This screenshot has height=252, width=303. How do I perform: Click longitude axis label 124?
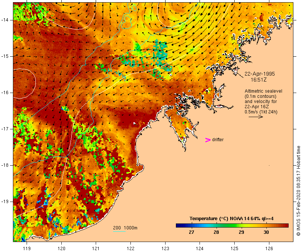pyautogui.click(x=200, y=248)
